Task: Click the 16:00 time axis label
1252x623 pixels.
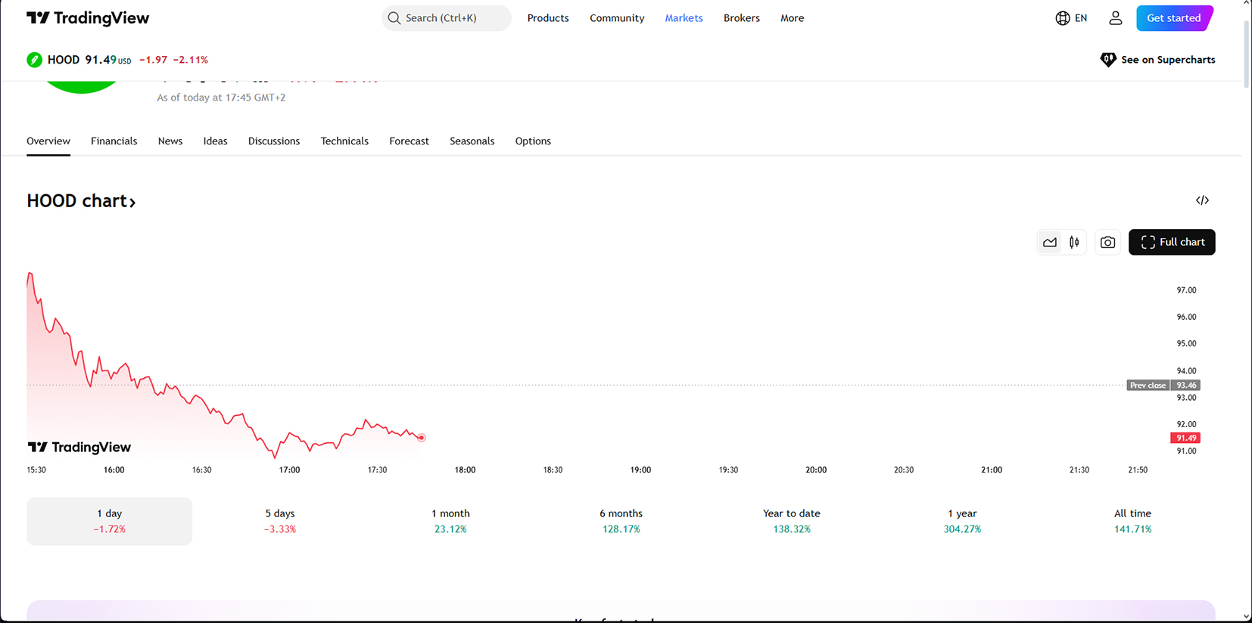Action: 114,470
